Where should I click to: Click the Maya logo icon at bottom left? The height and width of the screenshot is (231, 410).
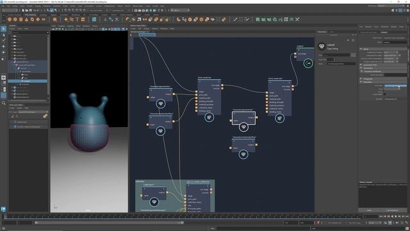tap(3, 209)
